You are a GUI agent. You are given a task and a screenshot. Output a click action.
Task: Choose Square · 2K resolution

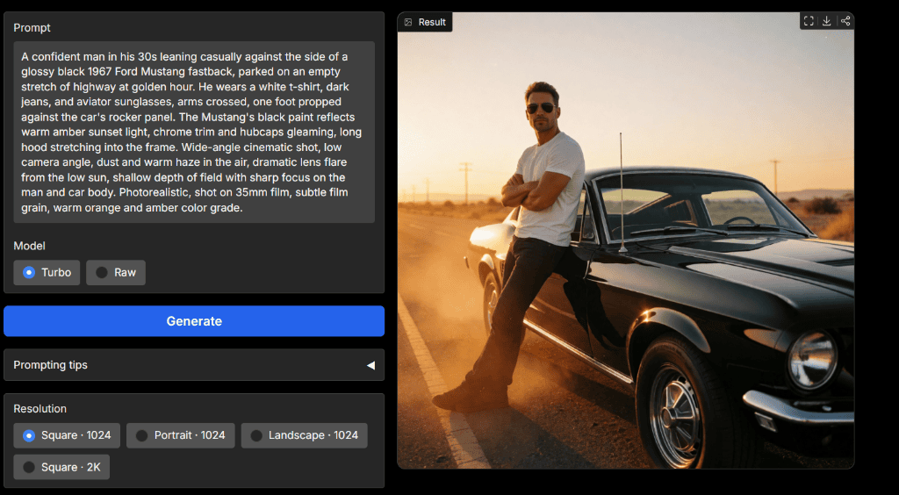pyautogui.click(x=61, y=467)
